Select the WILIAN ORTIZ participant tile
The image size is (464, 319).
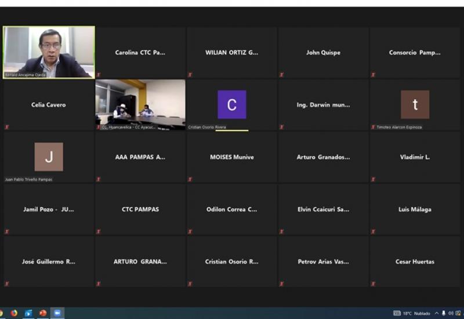231,52
